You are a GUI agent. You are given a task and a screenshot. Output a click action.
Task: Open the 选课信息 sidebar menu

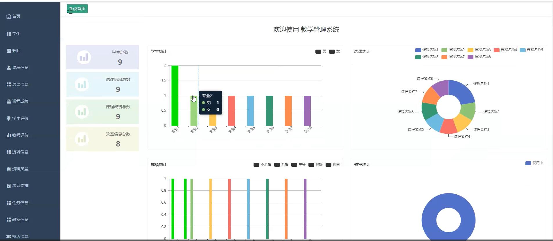coord(30,84)
